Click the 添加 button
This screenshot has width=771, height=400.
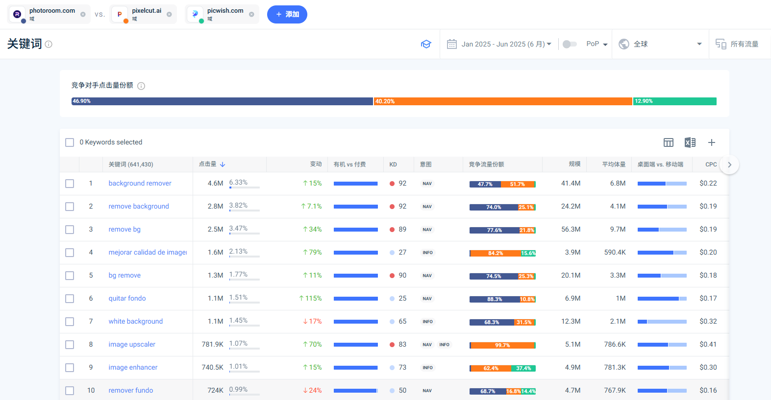[x=287, y=14]
